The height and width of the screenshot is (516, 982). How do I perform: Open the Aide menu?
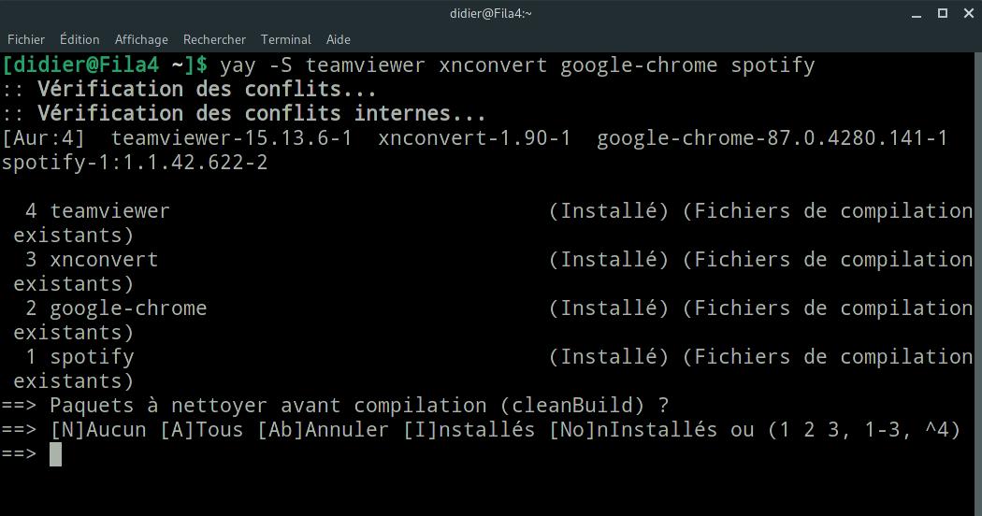pyautogui.click(x=339, y=39)
